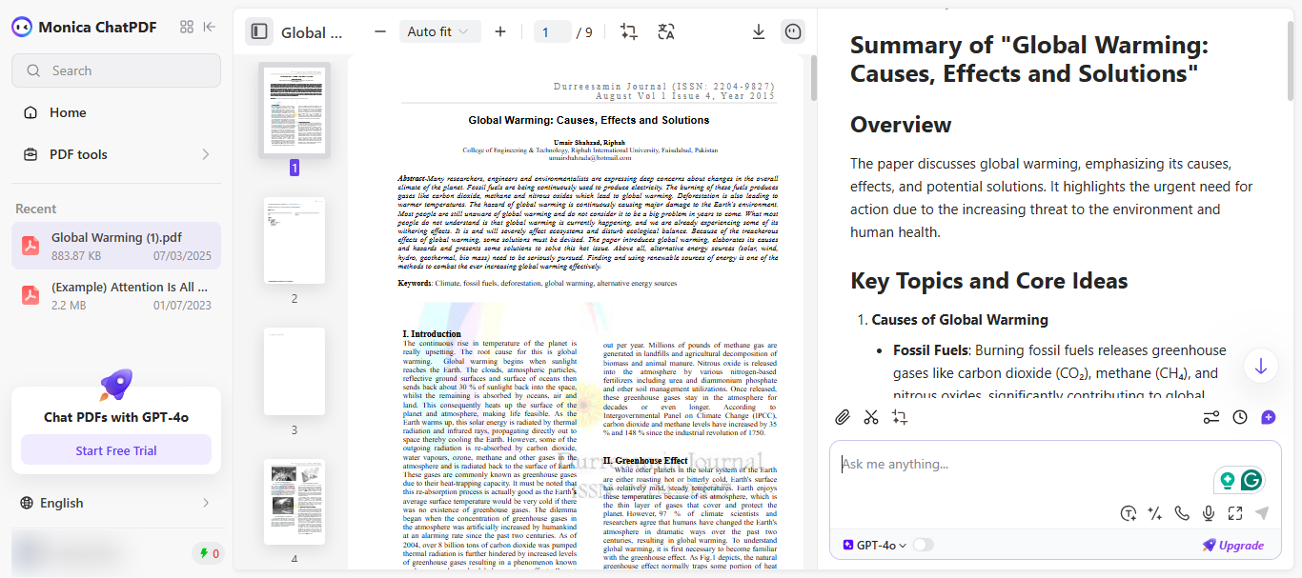Screen dimensions: 1302x578
Task: Click the PDF viewer vertical scrollbar
Action: pyautogui.click(x=813, y=80)
